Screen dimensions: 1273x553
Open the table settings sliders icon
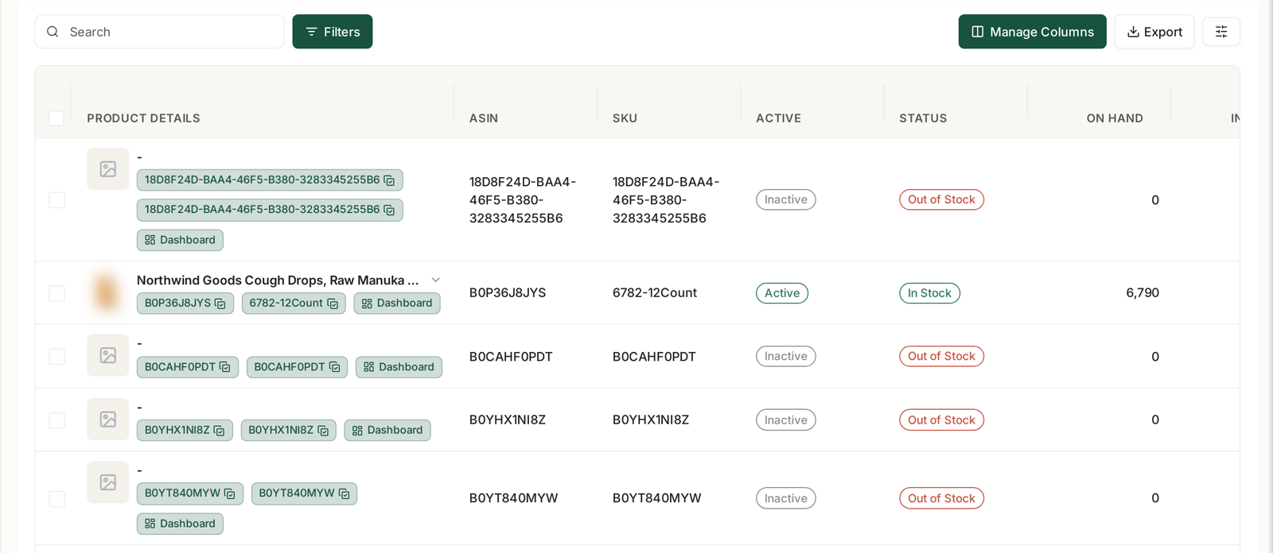[1221, 32]
